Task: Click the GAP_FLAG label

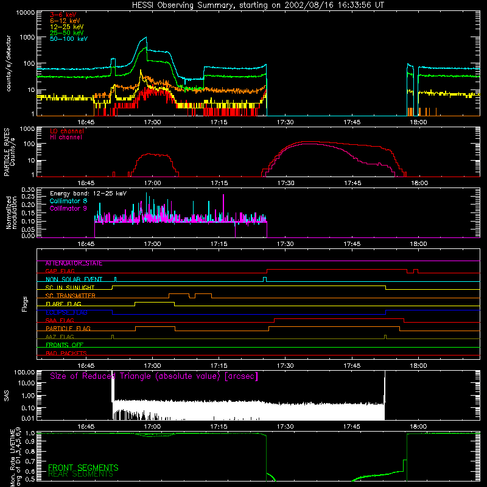Action: click(x=60, y=271)
